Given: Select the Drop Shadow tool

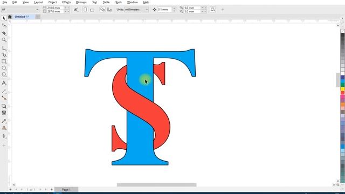Looking at the screenshot, I should pos(4,106).
